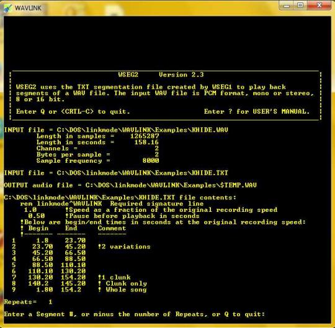Click the 'Length in samples = 1265287' line
This screenshot has height=328, width=335.
point(97,136)
